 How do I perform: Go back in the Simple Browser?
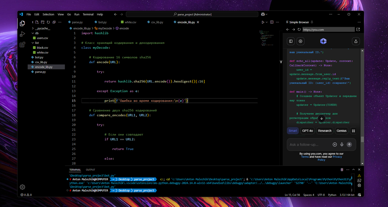pos(288,29)
